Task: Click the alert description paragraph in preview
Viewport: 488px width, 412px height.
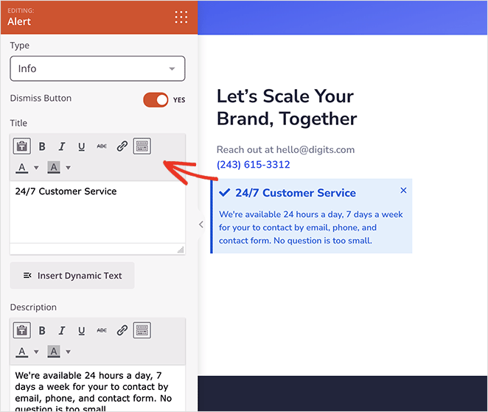Action: tap(311, 227)
